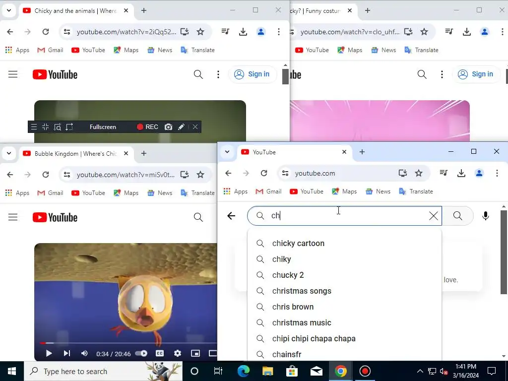
Task: Toggle closed captions CC in video player
Action: click(160, 353)
